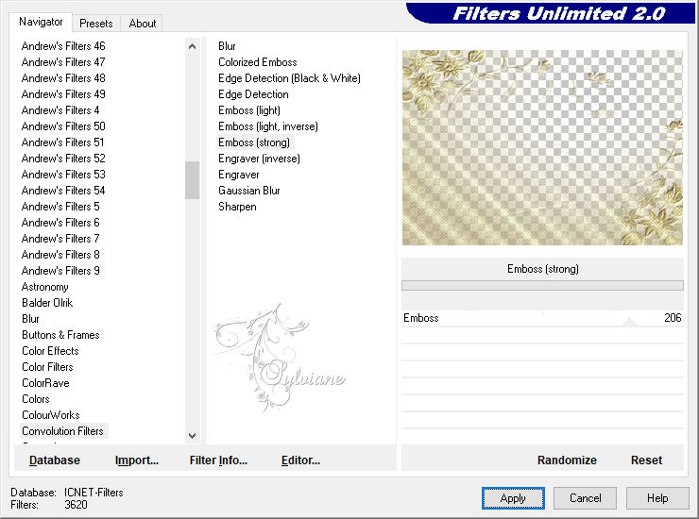Select the Buttons & Frames category

[x=60, y=335]
